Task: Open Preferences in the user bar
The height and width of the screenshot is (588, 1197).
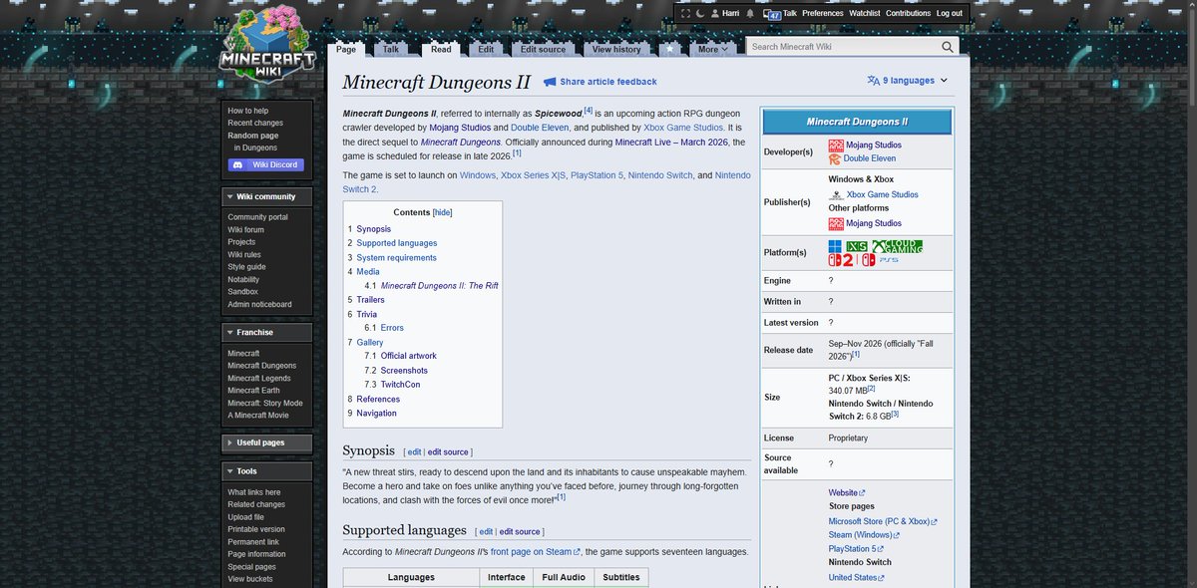Action: tap(823, 13)
